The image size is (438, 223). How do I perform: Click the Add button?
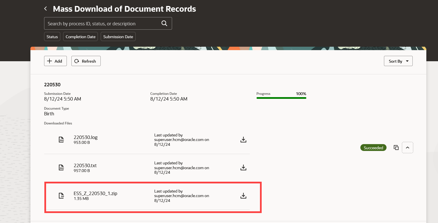pyautogui.click(x=55, y=61)
